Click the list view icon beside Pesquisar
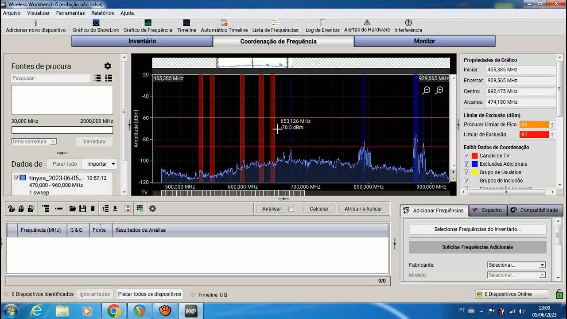The image size is (567, 319). [x=109, y=78]
